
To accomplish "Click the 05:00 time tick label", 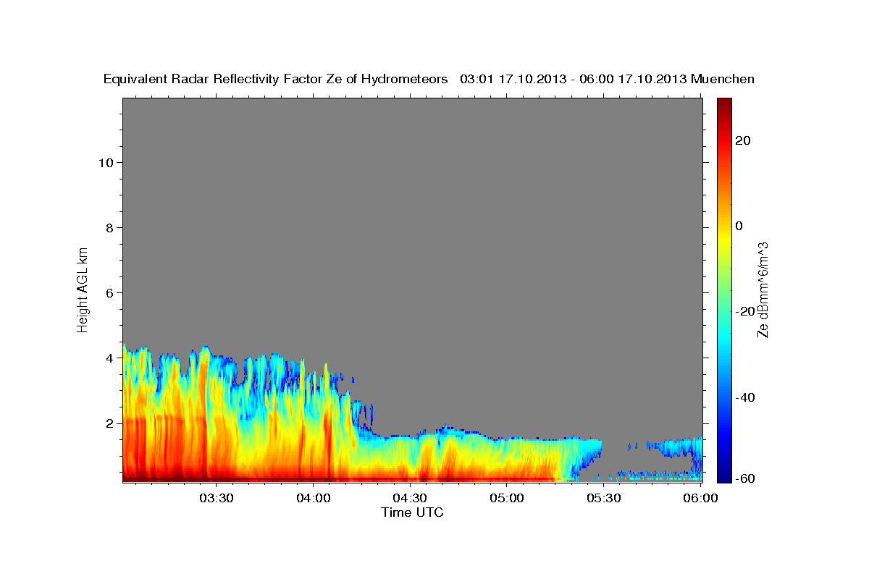I will [506, 498].
